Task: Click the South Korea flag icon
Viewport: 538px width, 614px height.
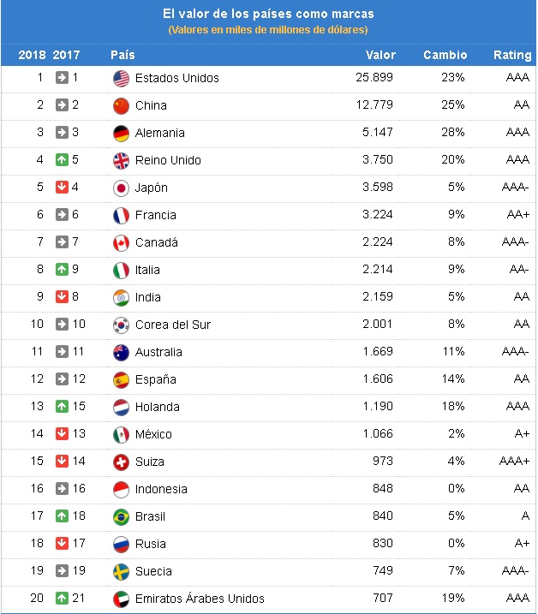Action: click(121, 325)
